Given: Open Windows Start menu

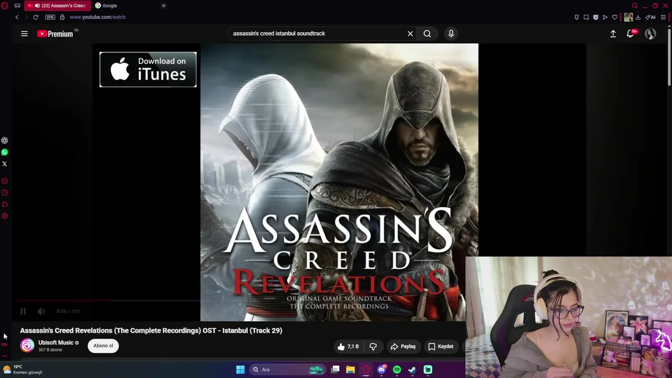Looking at the screenshot, I should click(240, 370).
